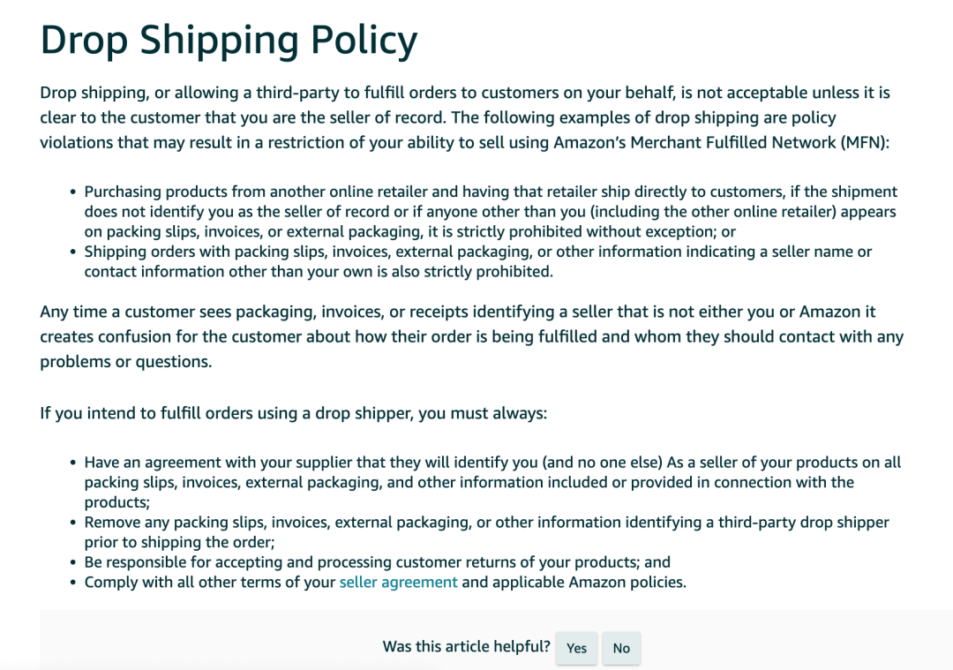Click the phrase 'applicable Amazon policies'
This screenshot has height=670, width=953.
click(588, 582)
